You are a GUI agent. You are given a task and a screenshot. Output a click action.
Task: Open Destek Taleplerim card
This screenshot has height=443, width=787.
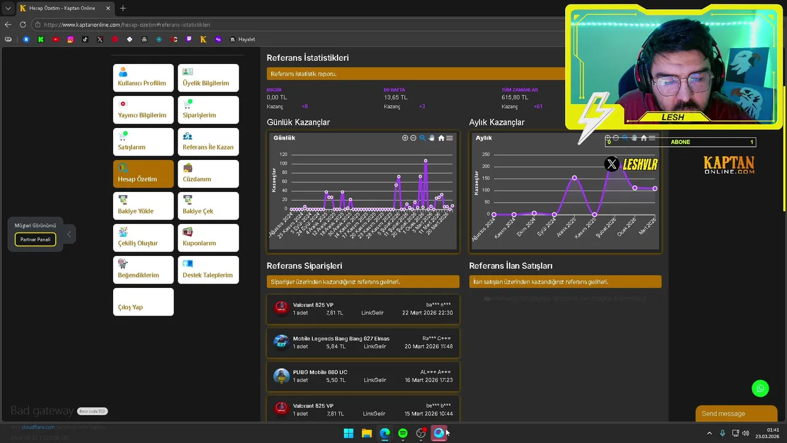pyautogui.click(x=208, y=269)
